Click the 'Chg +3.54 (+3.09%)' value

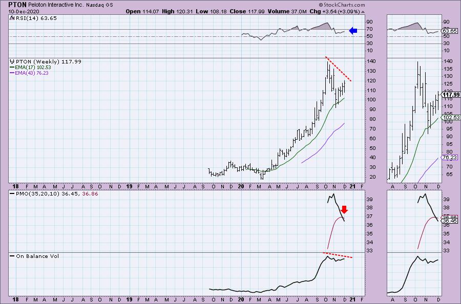click(334, 12)
